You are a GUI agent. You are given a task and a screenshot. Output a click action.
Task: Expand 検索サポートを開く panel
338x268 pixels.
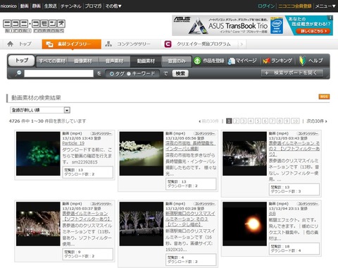(292, 73)
